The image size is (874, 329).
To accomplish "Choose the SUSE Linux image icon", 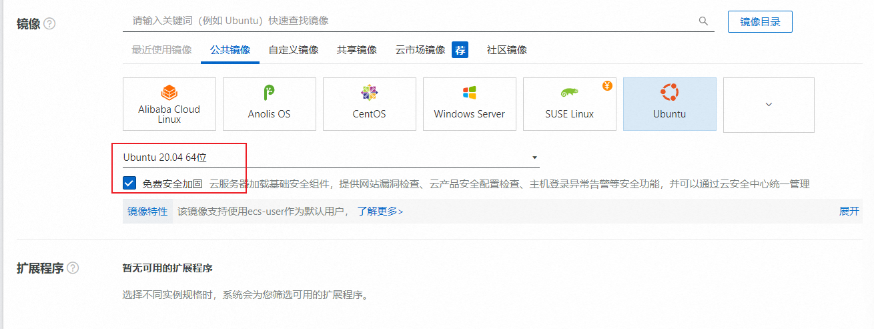I will (x=569, y=92).
